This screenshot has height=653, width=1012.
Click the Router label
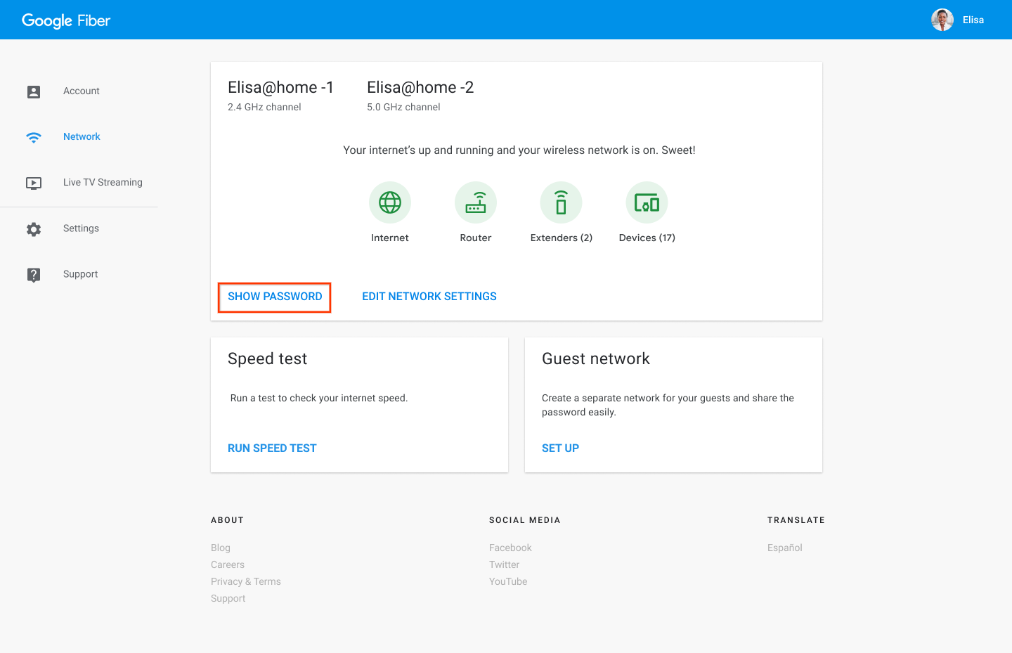pyautogui.click(x=476, y=238)
